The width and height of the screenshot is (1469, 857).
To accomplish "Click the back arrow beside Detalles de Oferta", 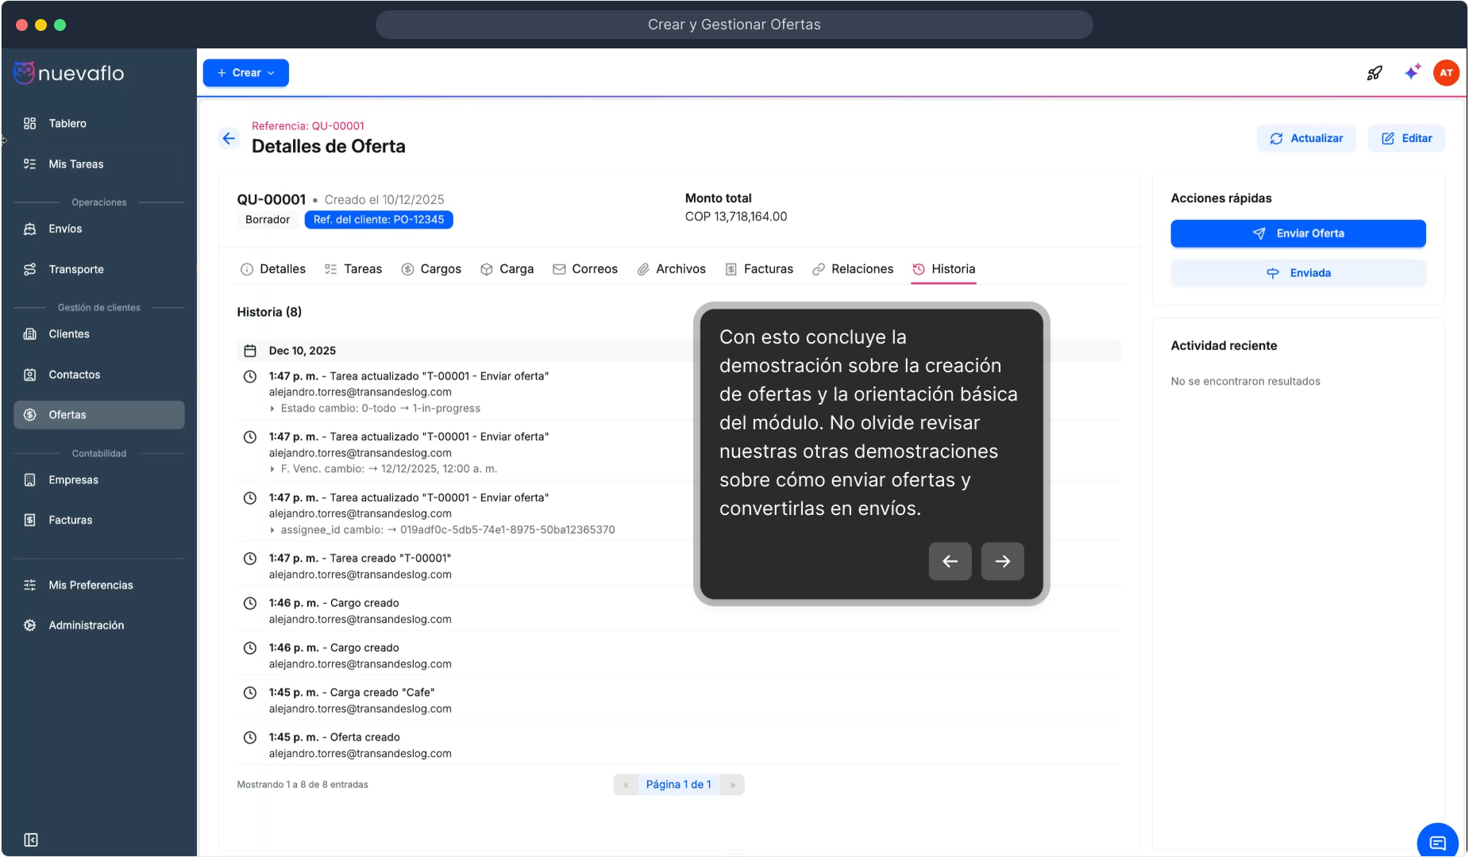I will (x=229, y=139).
